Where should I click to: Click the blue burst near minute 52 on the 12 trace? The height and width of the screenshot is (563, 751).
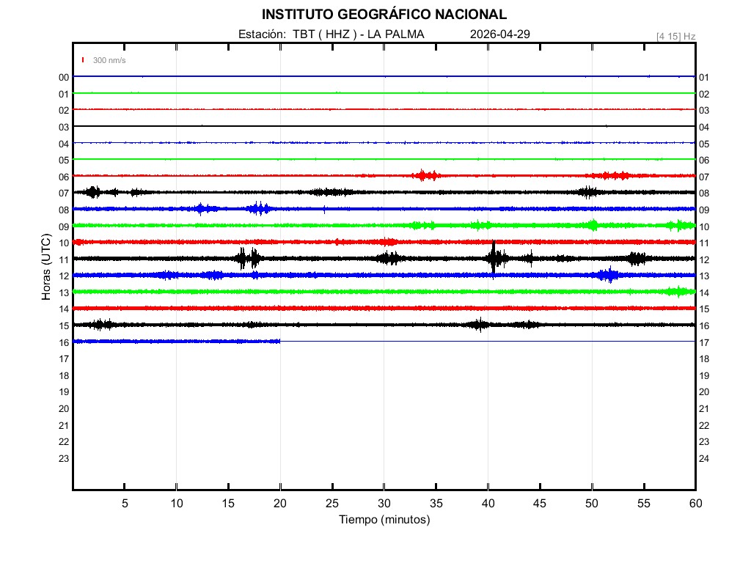coord(608,275)
